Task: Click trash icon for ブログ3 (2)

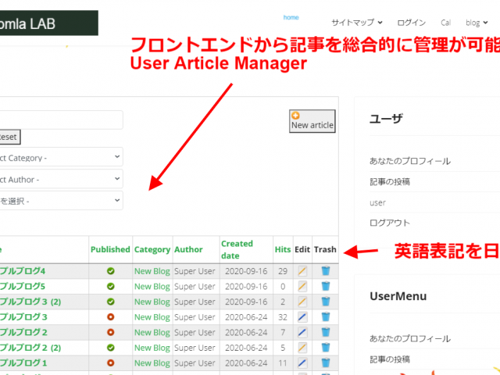Action: coord(326,302)
